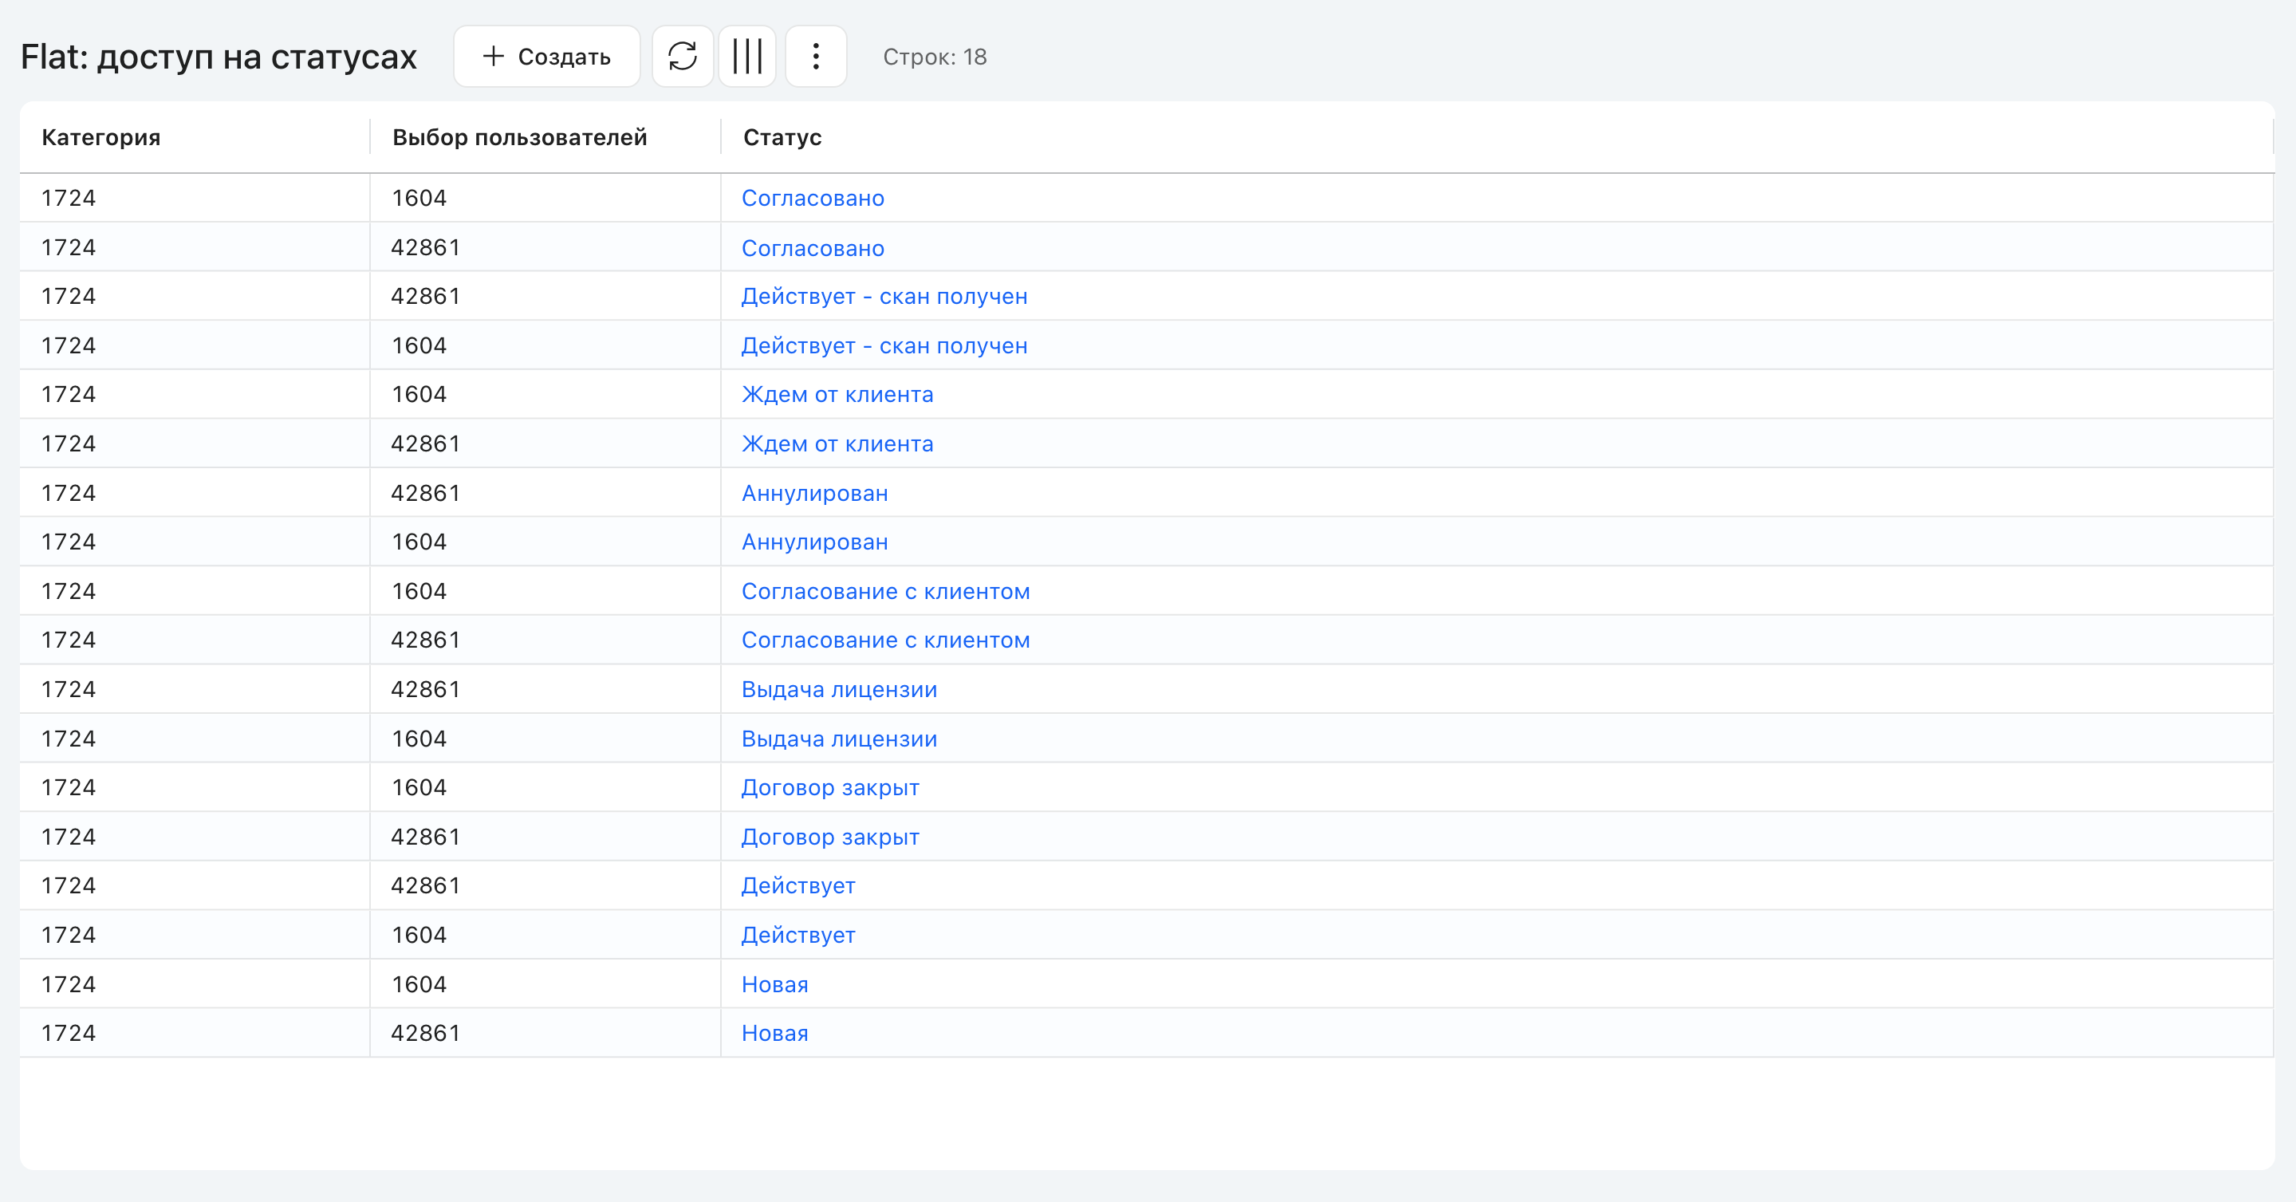This screenshot has height=1202, width=2296.
Task: Open the column settings icon
Action: coord(747,56)
